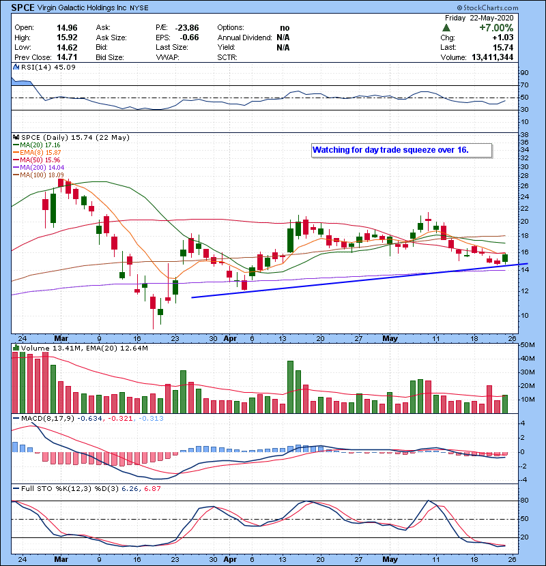Click the Annual Dividend label
Image resolution: width=546 pixels, height=566 pixels.
[x=244, y=38]
